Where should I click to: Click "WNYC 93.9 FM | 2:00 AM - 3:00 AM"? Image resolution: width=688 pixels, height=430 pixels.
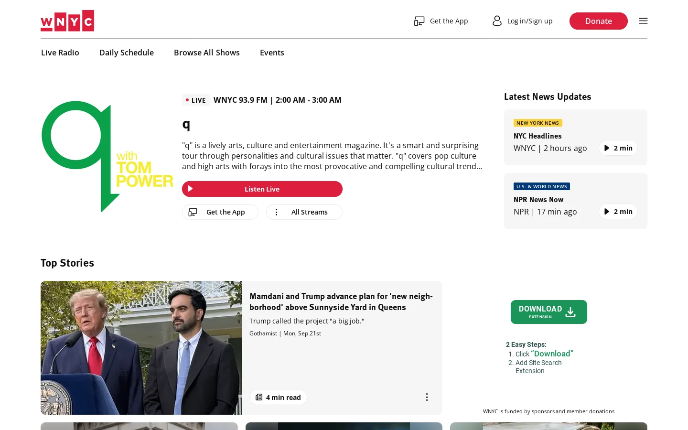[278, 100]
